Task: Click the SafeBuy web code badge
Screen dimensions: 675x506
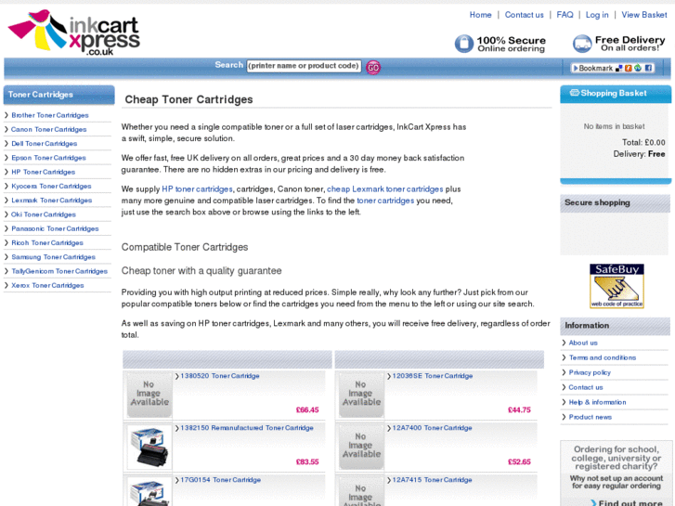Action: 617,286
